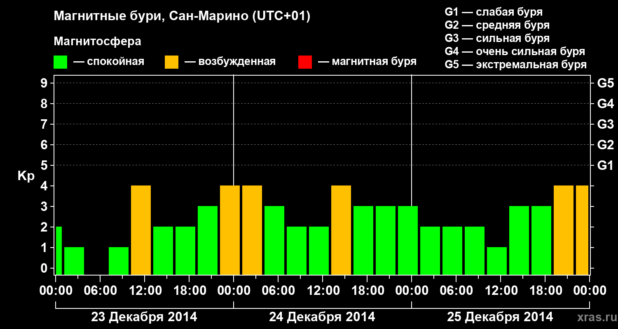Screen dimensions: 618x329
Task: Select the 'G1 — слабая буря' legend line
Action: point(494,12)
